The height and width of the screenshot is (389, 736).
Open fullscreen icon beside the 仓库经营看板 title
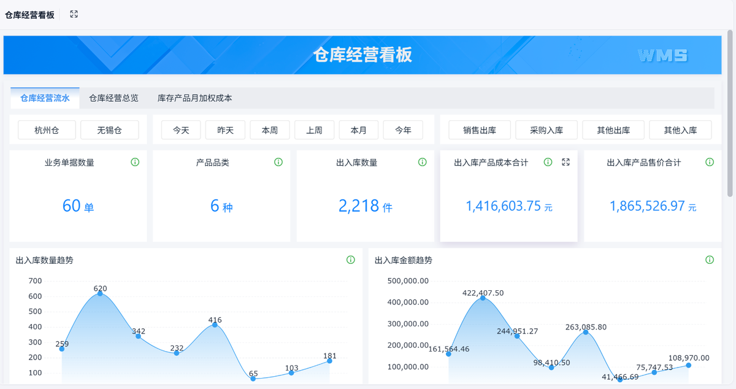[x=74, y=14]
